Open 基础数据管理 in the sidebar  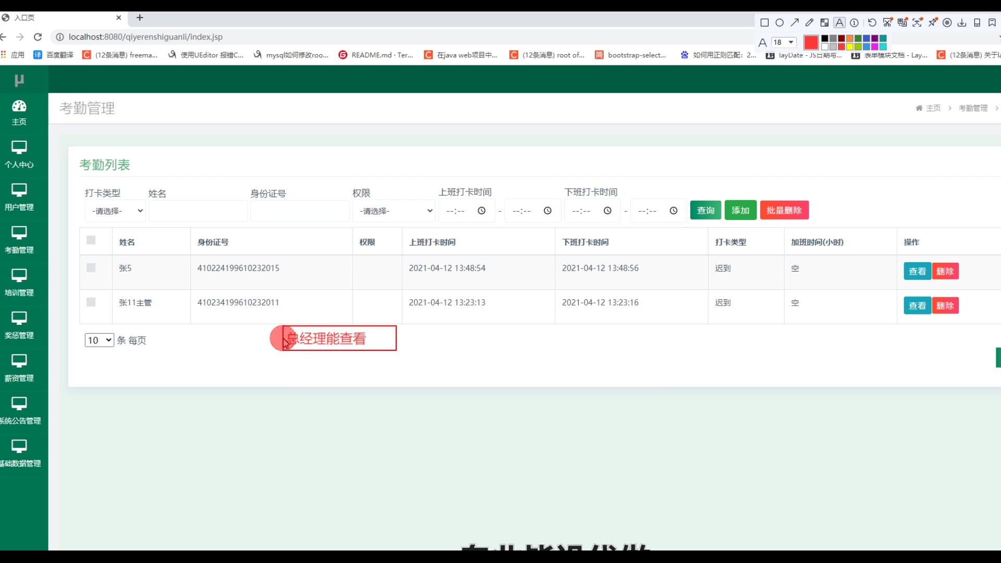pyautogui.click(x=19, y=454)
